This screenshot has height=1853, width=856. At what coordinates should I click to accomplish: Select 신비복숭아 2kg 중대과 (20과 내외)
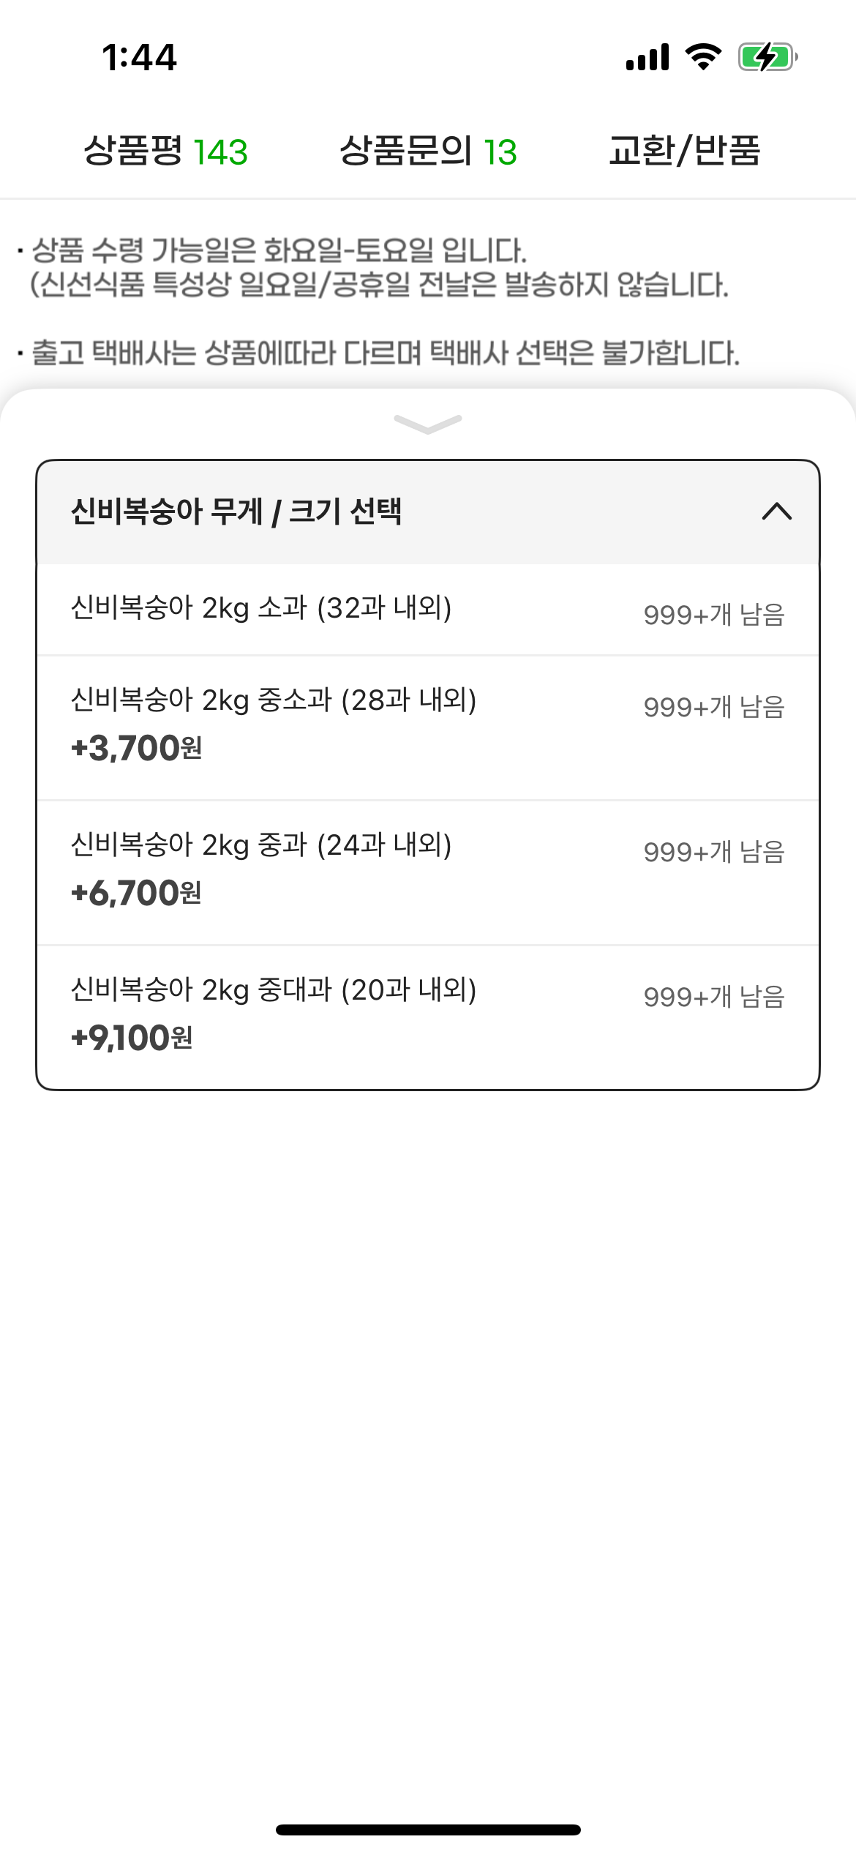click(x=274, y=990)
